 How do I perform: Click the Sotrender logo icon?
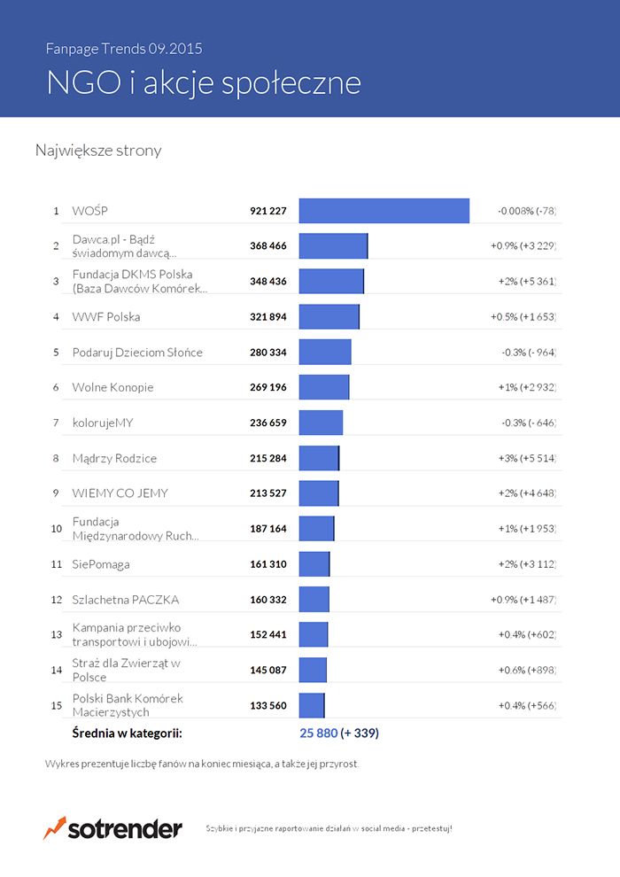[55, 828]
